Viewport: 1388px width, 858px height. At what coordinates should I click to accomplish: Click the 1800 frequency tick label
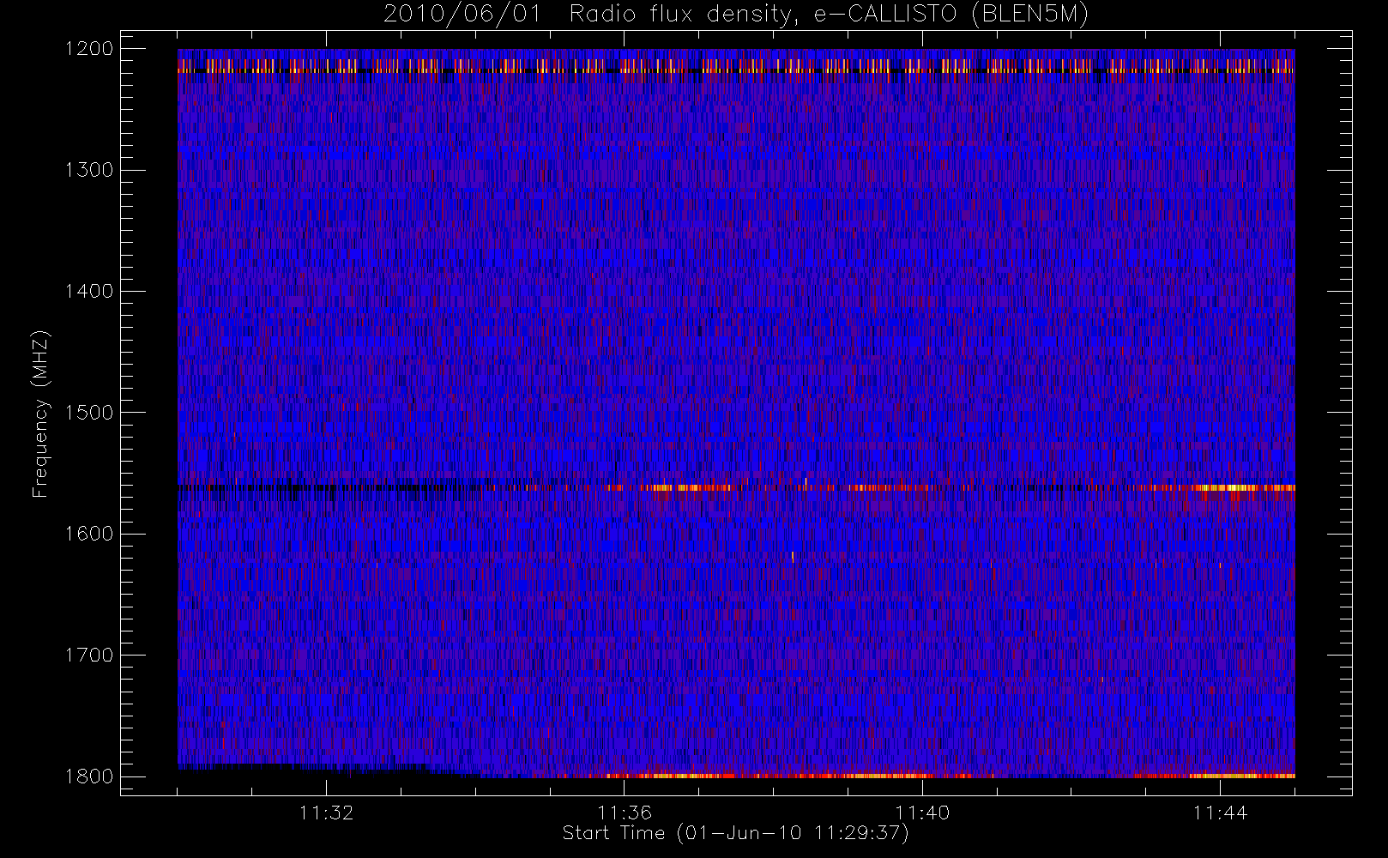point(90,776)
